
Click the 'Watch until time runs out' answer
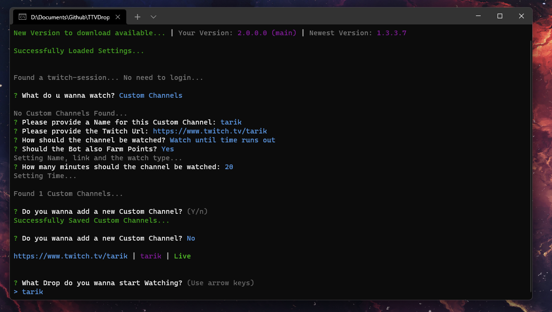[222, 140]
